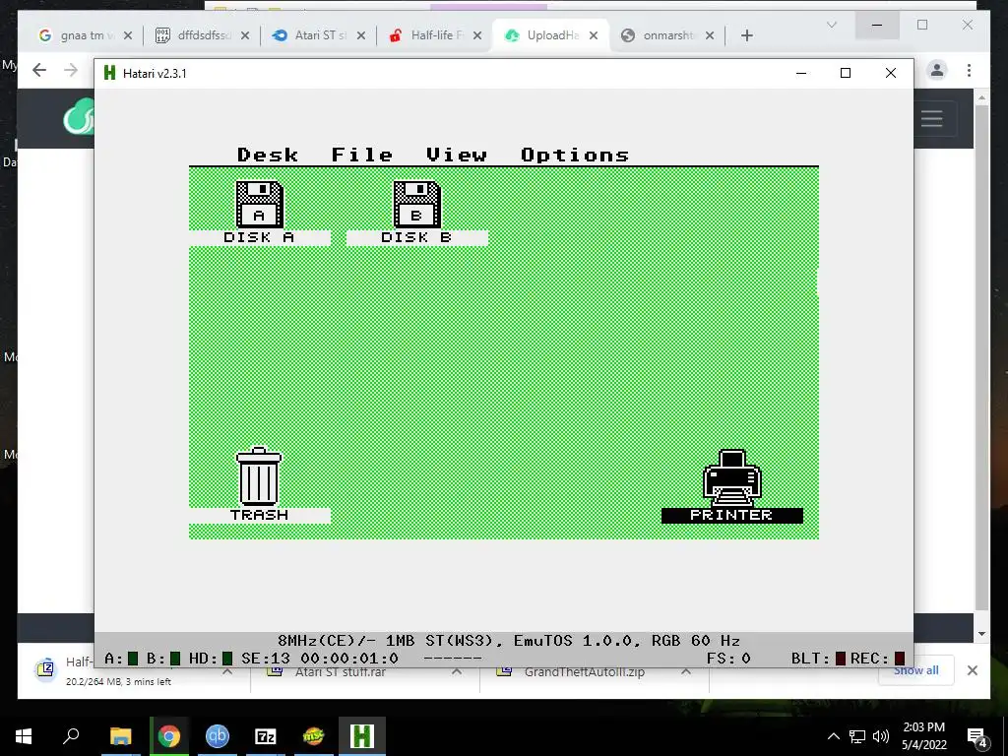This screenshot has height=756, width=1008.
Task: Open 7-Zip from the taskbar
Action: click(x=266, y=736)
